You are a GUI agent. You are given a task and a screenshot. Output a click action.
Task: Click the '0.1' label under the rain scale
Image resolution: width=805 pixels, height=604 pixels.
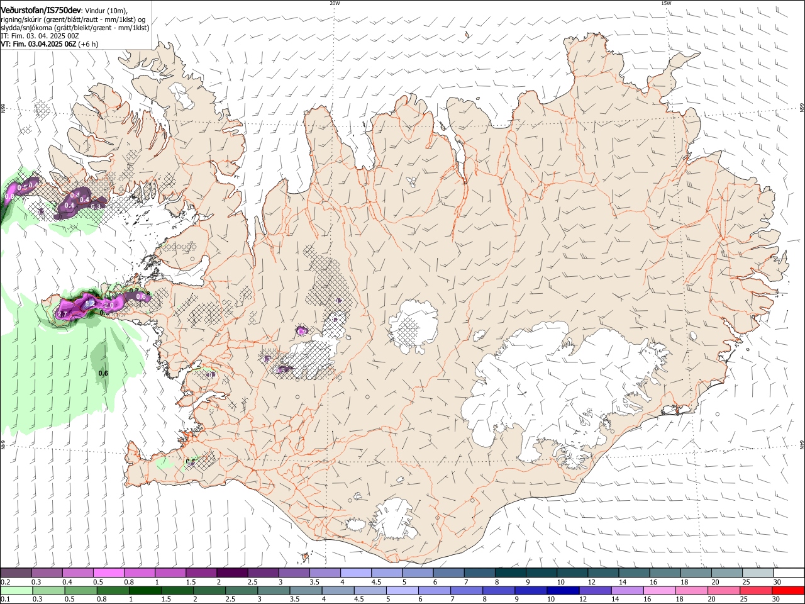coord(5,600)
